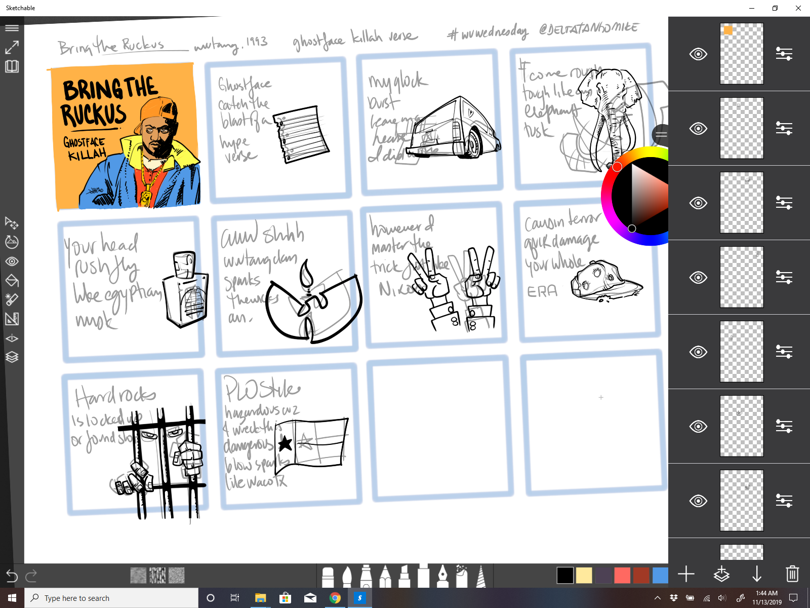This screenshot has height=608, width=810.
Task: Select the paint bottle tool
Action: click(366, 577)
